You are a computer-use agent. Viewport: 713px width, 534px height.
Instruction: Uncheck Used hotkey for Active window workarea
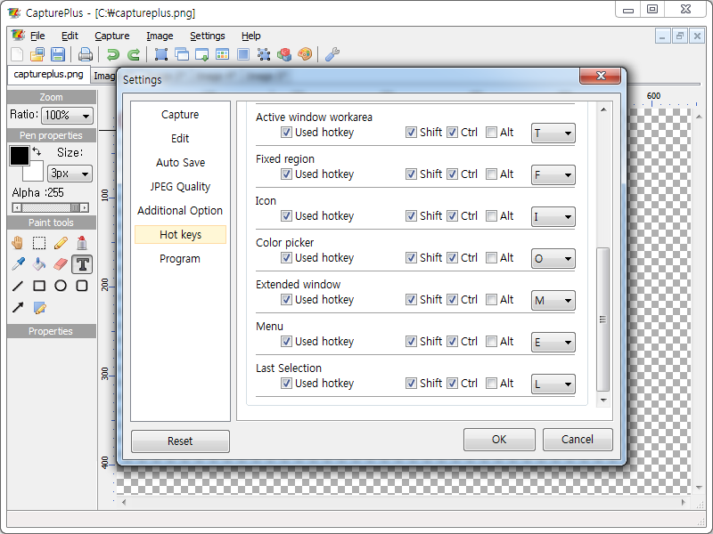286,132
